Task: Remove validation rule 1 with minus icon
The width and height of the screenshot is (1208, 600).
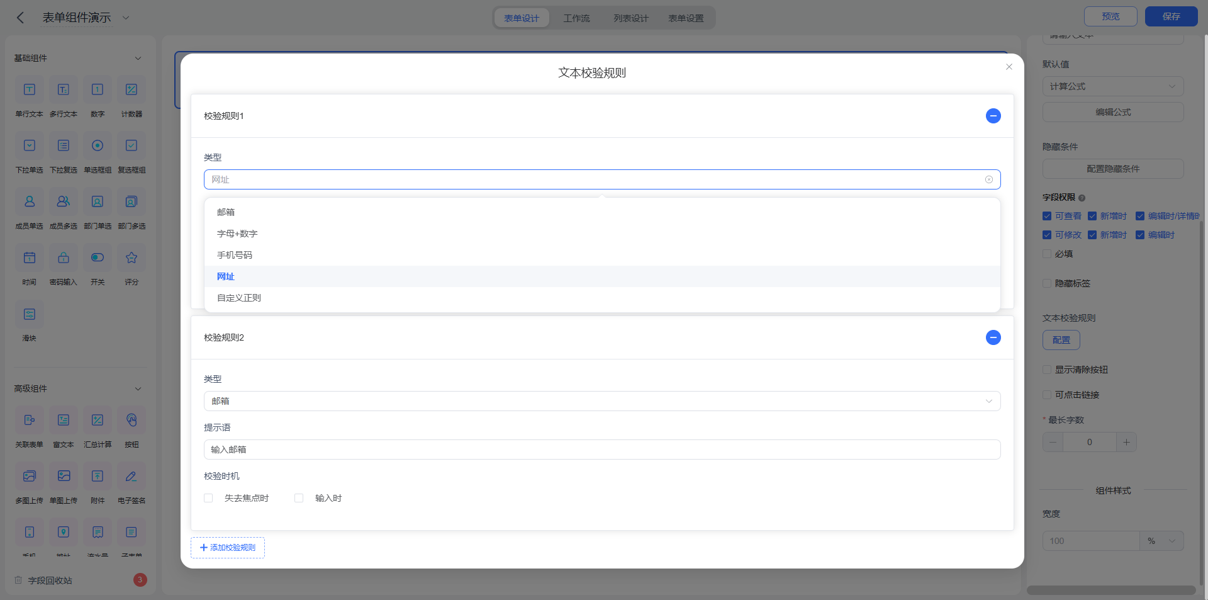Action: point(993,116)
